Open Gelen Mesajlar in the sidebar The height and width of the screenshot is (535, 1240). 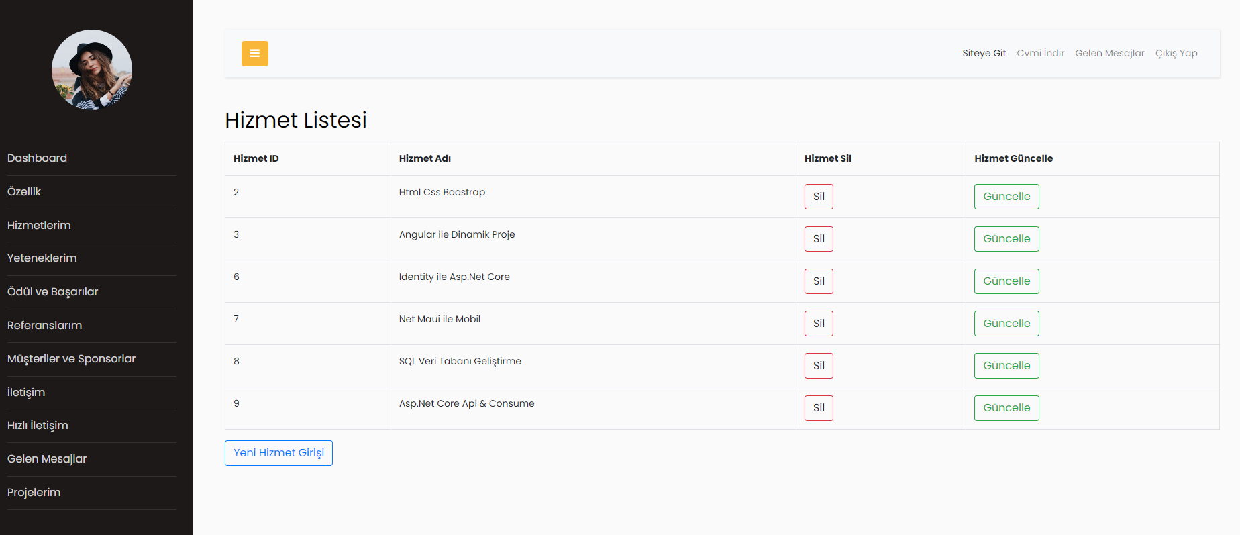(x=47, y=459)
